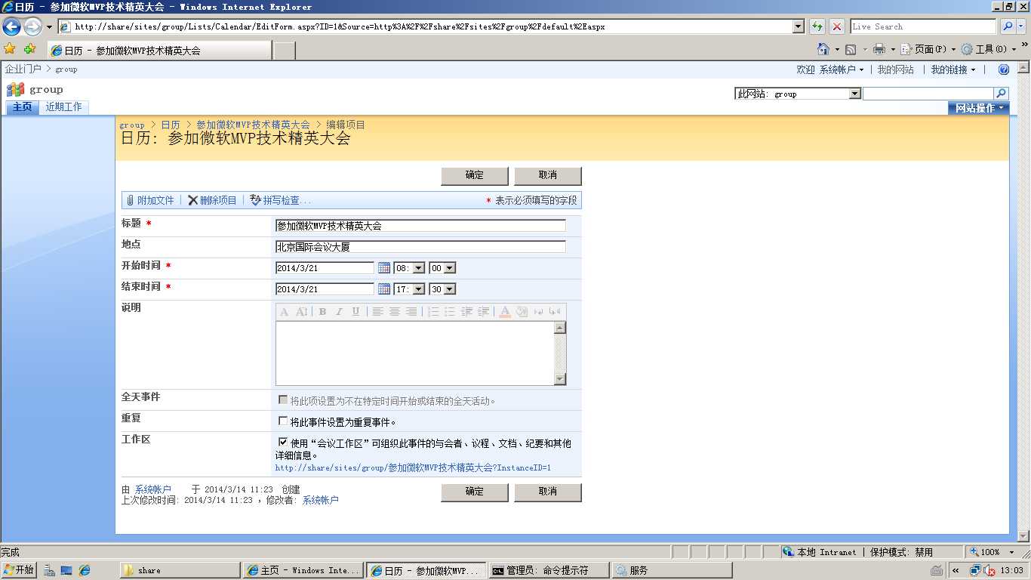Image resolution: width=1031 pixels, height=580 pixels.
Task: Click the site search magnifier next to search box
Action: pyautogui.click(x=1001, y=94)
